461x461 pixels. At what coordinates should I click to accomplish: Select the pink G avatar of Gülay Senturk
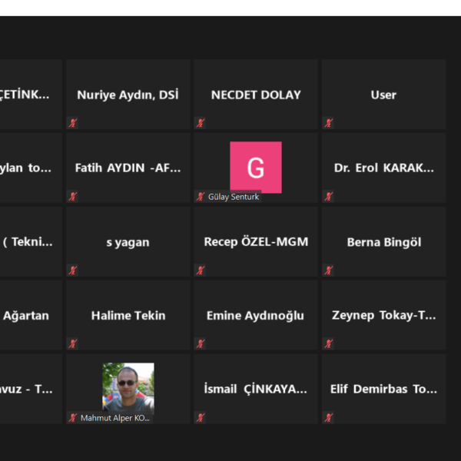[256, 167]
